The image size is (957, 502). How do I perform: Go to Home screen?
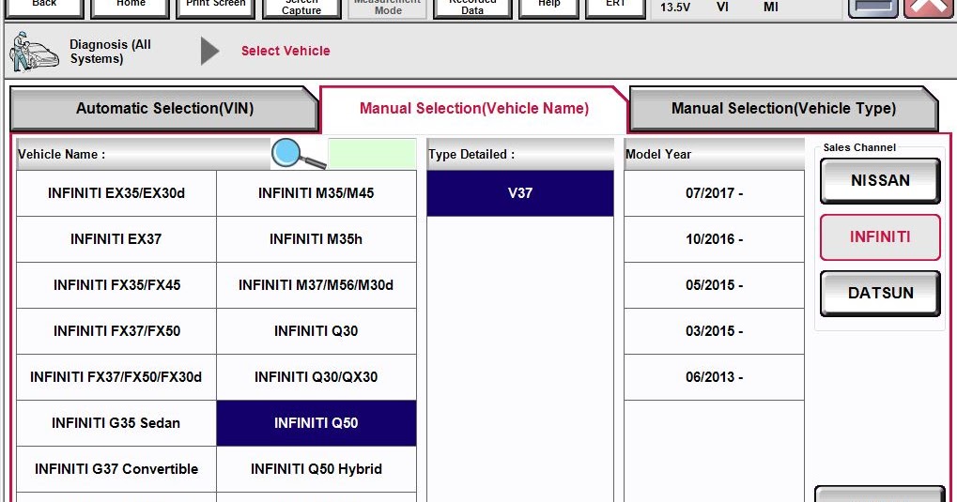point(131,8)
